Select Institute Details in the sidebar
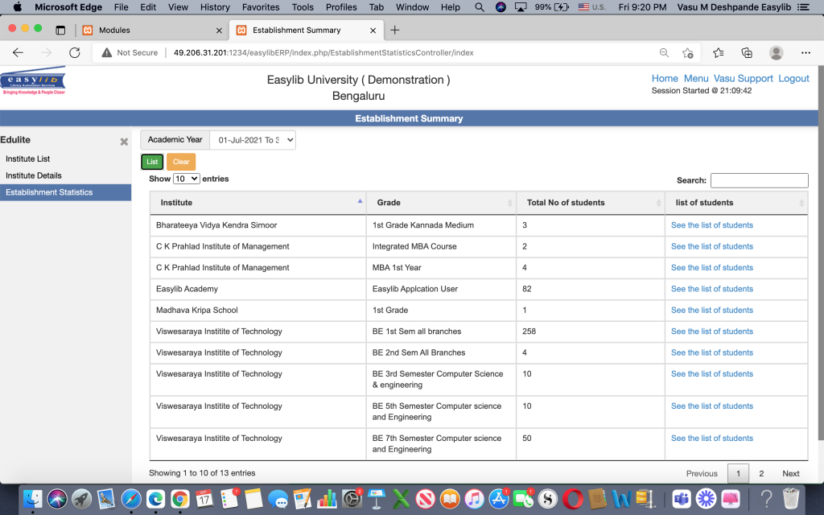This screenshot has width=824, height=515. tap(34, 175)
